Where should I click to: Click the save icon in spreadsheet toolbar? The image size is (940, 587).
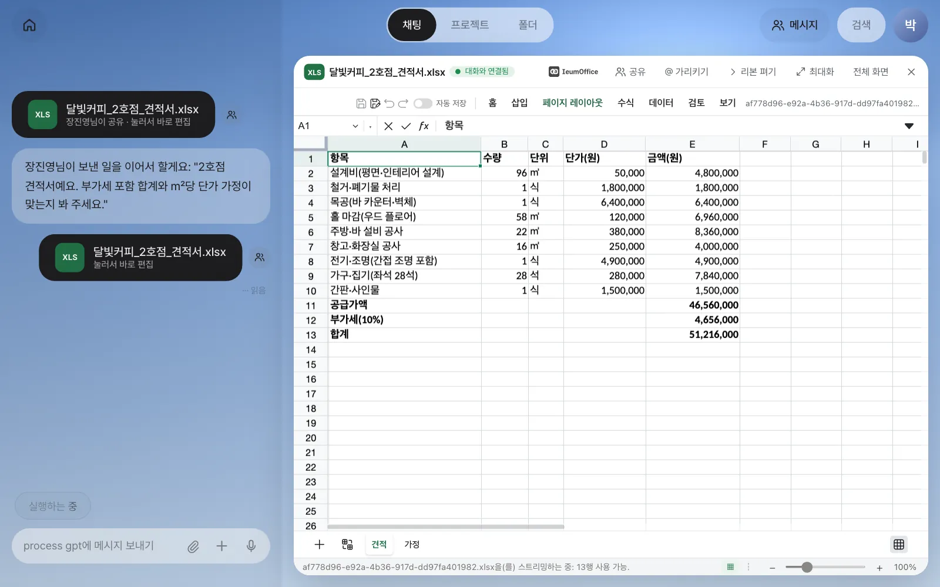(x=361, y=103)
